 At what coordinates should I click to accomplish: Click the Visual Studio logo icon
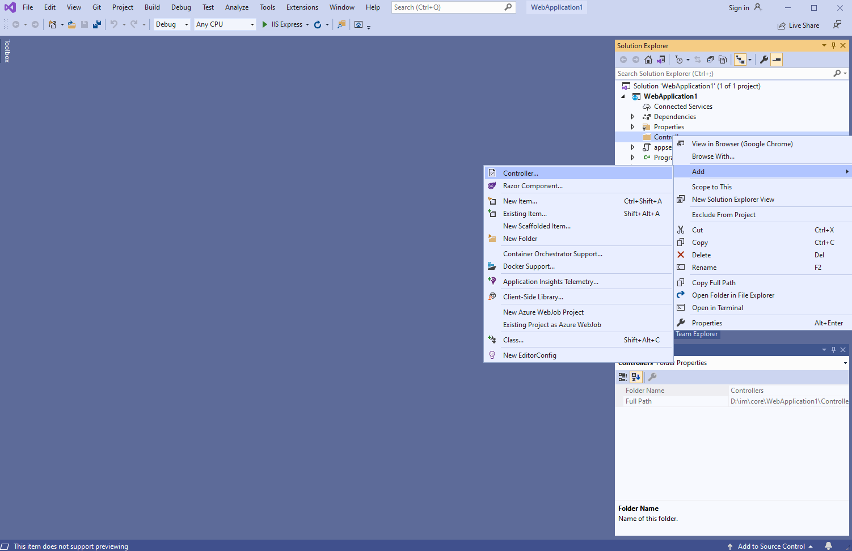coord(10,7)
